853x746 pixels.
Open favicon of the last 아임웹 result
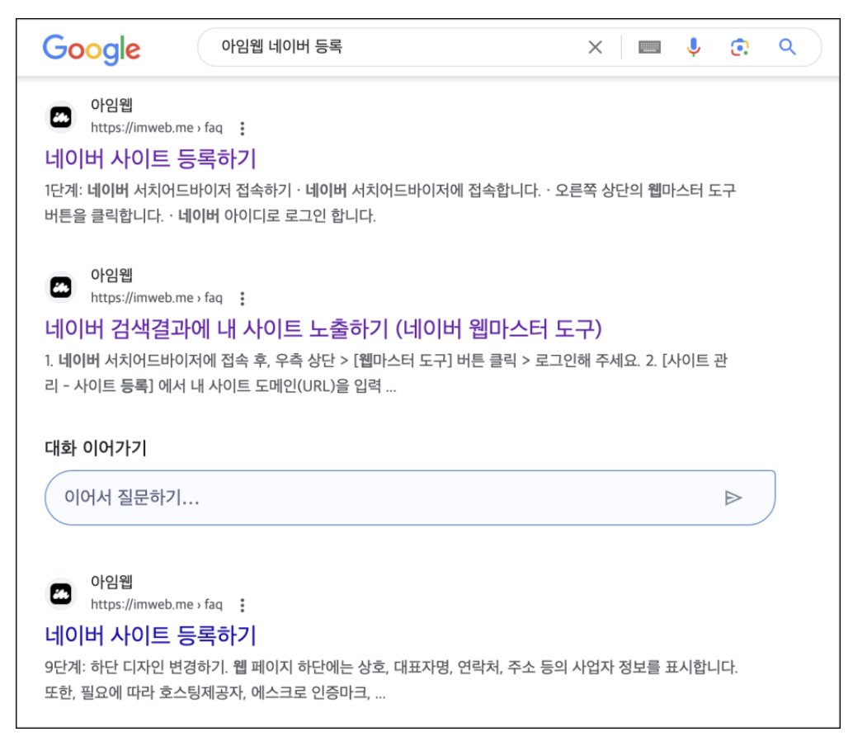click(x=61, y=593)
